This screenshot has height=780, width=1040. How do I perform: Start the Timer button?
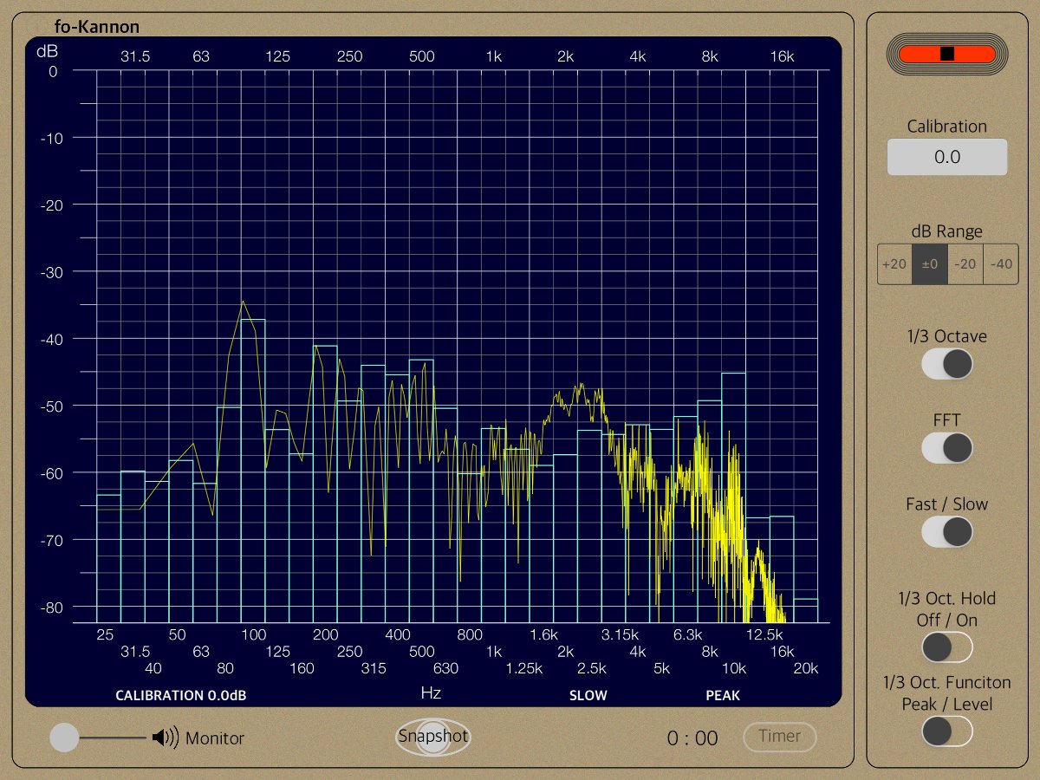pos(779,737)
